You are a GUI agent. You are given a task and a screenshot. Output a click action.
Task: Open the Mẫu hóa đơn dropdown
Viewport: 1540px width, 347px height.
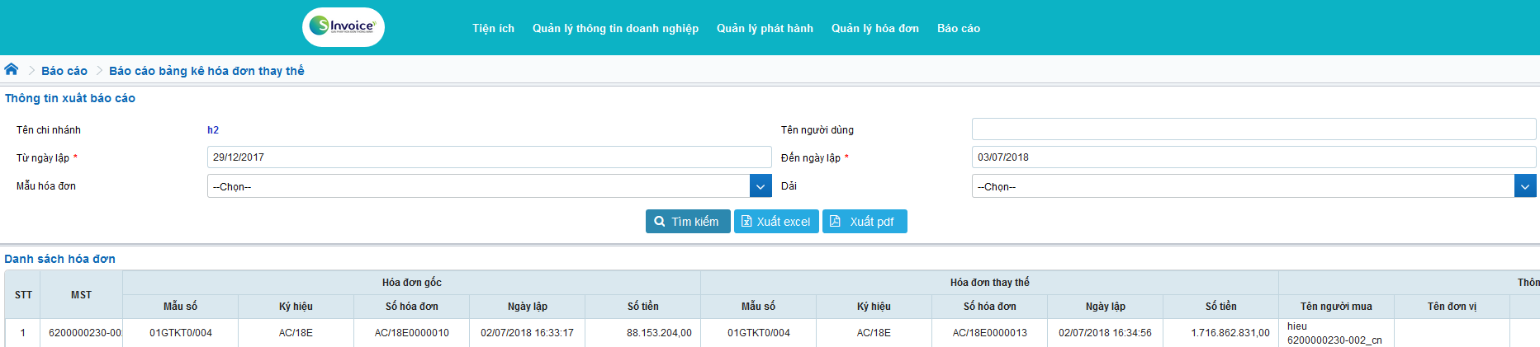[489, 186]
